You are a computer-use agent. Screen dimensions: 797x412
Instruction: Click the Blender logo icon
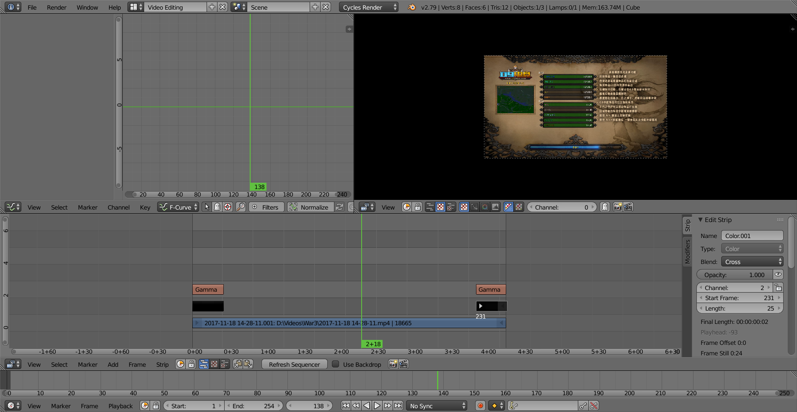coord(412,7)
